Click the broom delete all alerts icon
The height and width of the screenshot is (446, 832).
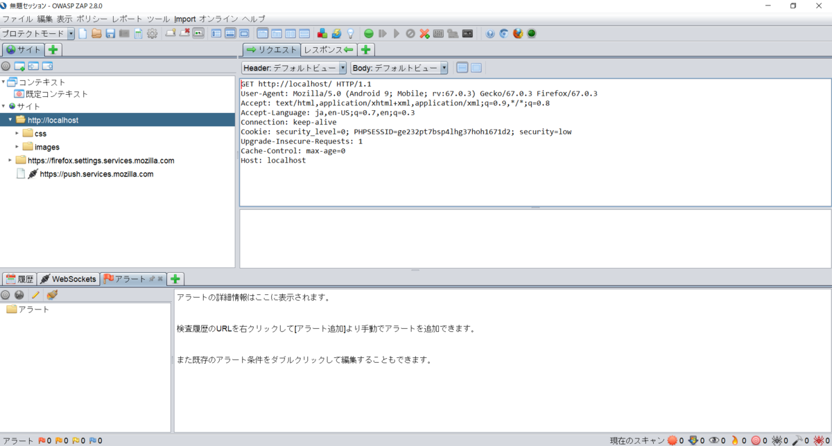51,294
